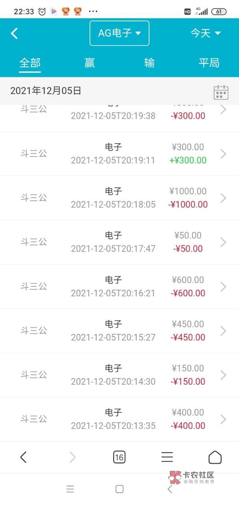
Task: Open the AG电子 game type dropdown
Action: click(119, 33)
